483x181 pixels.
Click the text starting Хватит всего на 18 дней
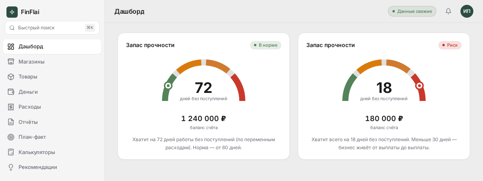click(x=384, y=144)
